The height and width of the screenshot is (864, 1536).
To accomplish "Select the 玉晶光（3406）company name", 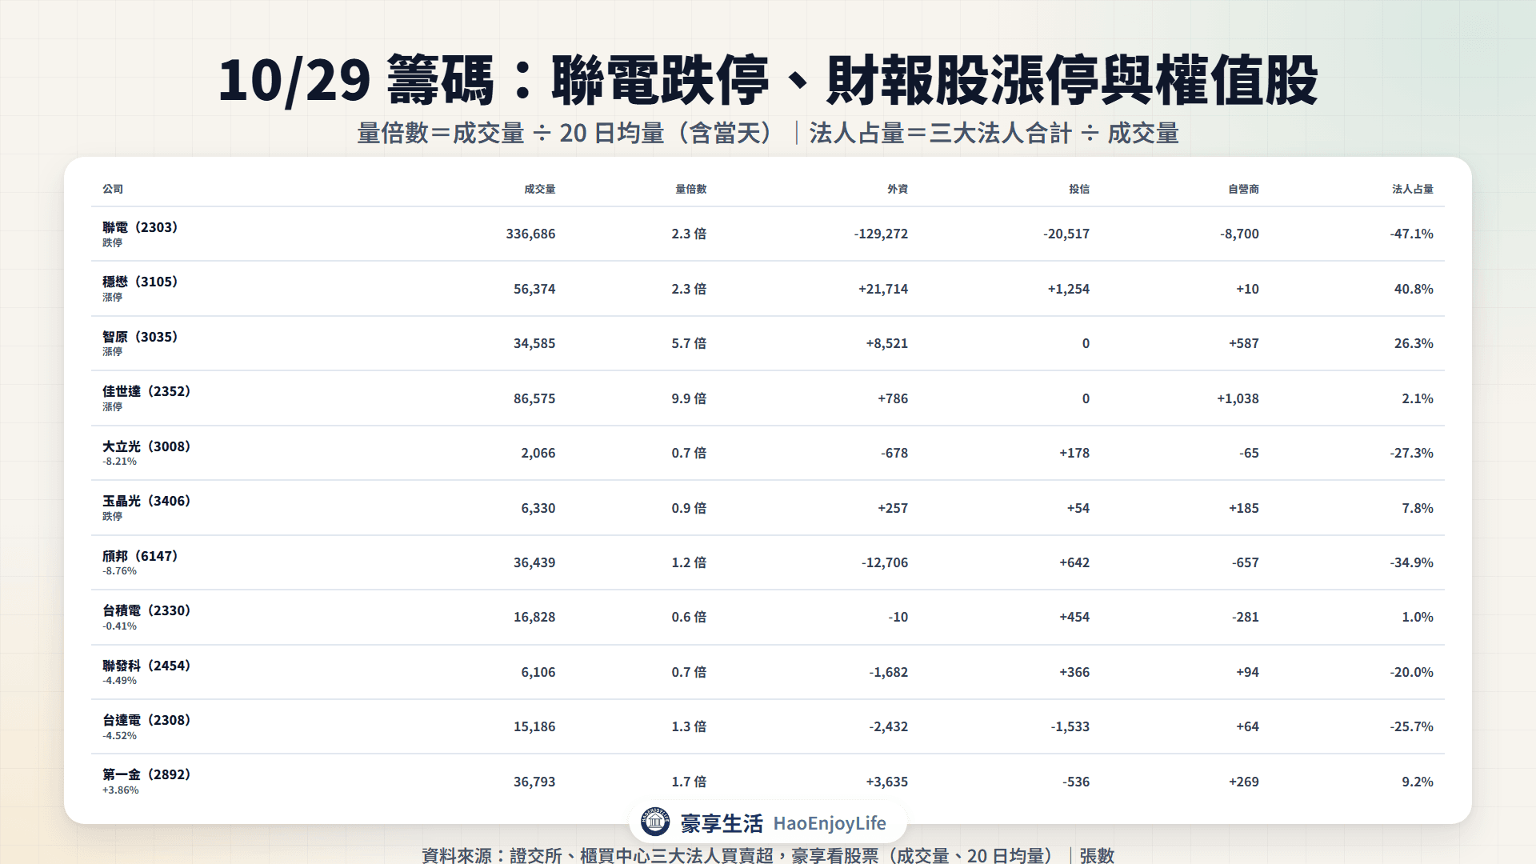I will click(x=146, y=501).
